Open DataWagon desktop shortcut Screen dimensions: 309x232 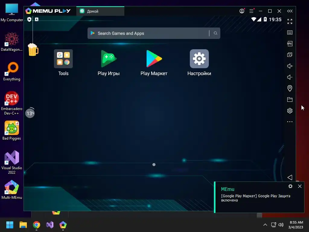(x=12, y=42)
